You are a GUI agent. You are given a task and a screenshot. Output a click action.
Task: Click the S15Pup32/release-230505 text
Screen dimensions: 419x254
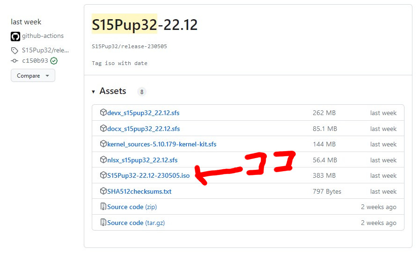[129, 46]
